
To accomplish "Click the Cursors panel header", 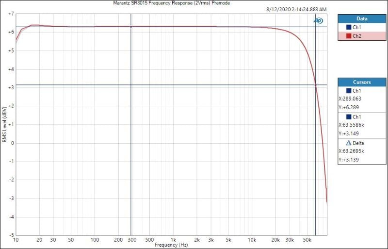I will (362, 82).
